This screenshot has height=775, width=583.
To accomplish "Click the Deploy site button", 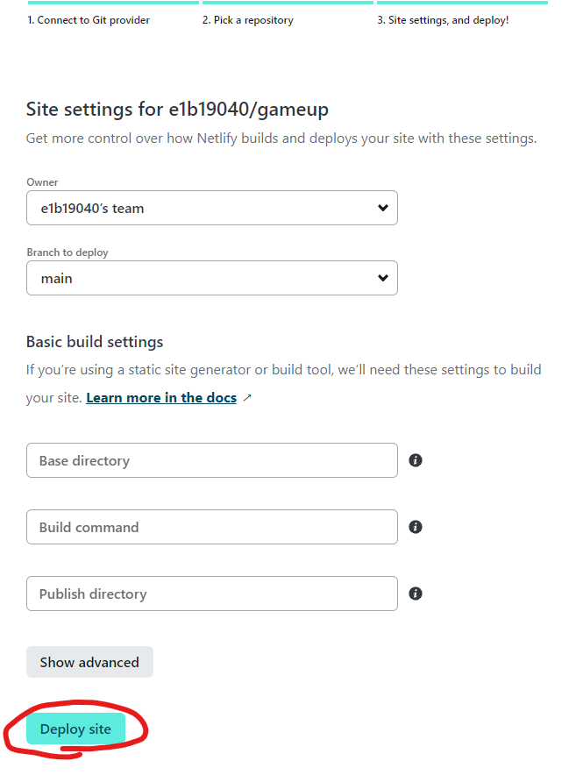I will tap(75, 729).
